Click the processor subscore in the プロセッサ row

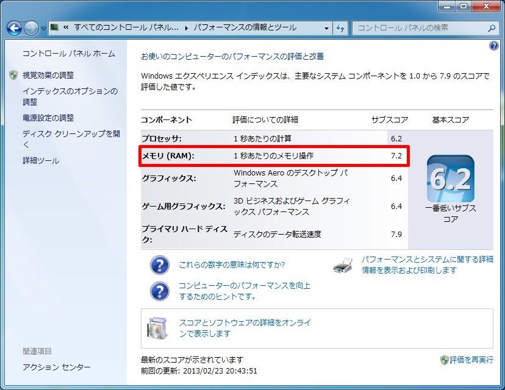396,139
